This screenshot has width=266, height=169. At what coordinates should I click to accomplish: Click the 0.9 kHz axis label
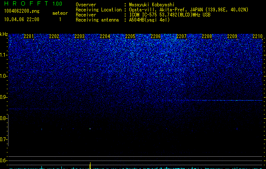[3, 97]
